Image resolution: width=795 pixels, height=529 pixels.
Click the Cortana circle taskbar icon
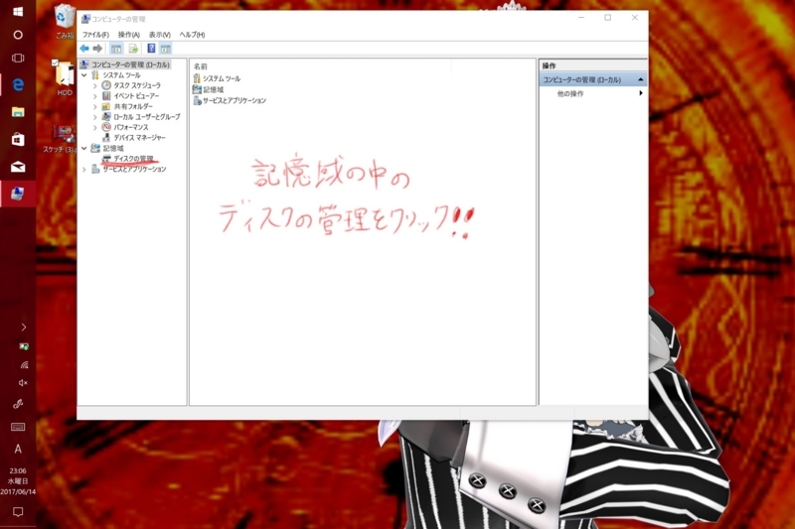(x=18, y=35)
